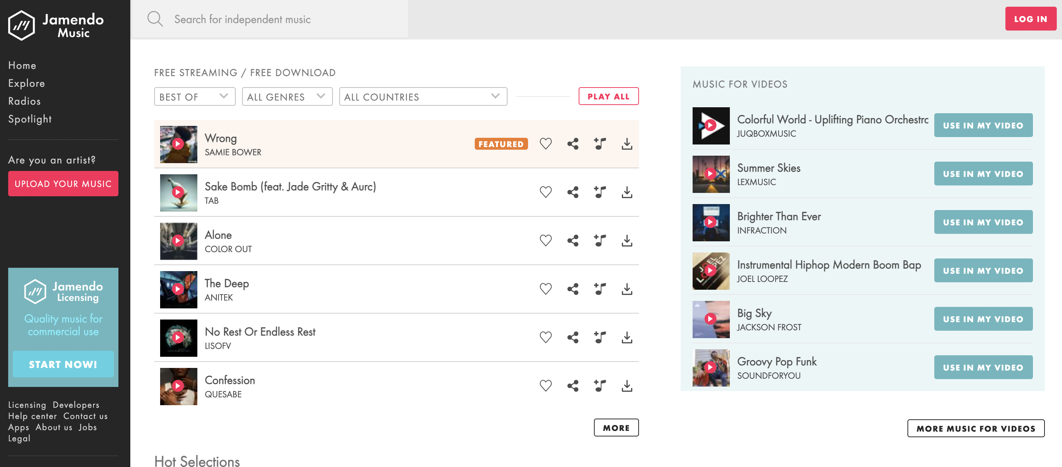Click the Jamendo Music logo
This screenshot has height=467, width=1062.
point(55,25)
